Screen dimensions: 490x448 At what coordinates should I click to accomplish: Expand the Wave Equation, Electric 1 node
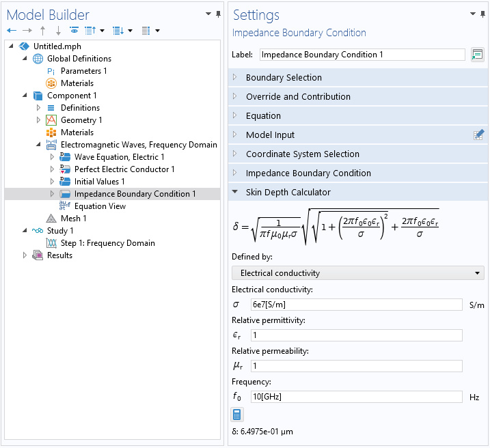coord(52,156)
